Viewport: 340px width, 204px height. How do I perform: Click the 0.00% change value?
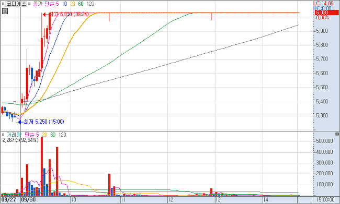[x=322, y=18]
